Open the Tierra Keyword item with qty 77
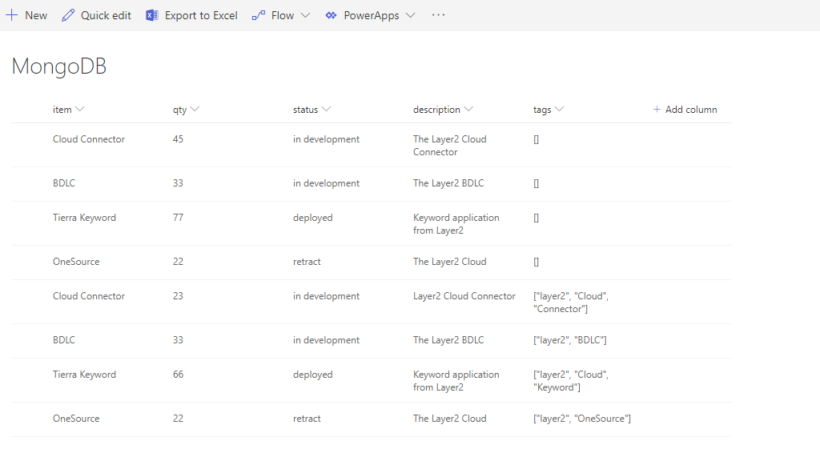 (84, 218)
